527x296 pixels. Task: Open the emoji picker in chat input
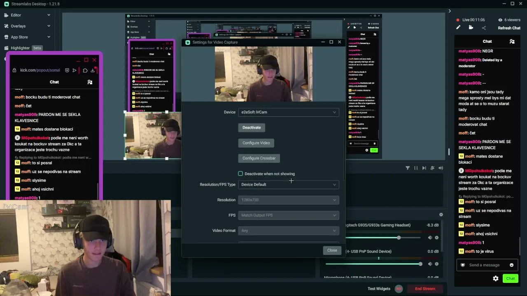pos(512,265)
